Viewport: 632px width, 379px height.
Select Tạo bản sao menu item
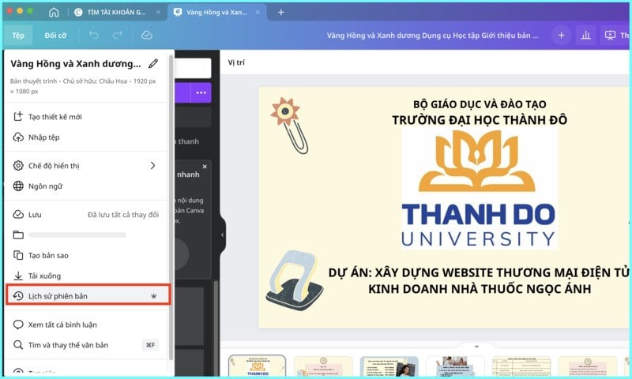tap(86, 255)
